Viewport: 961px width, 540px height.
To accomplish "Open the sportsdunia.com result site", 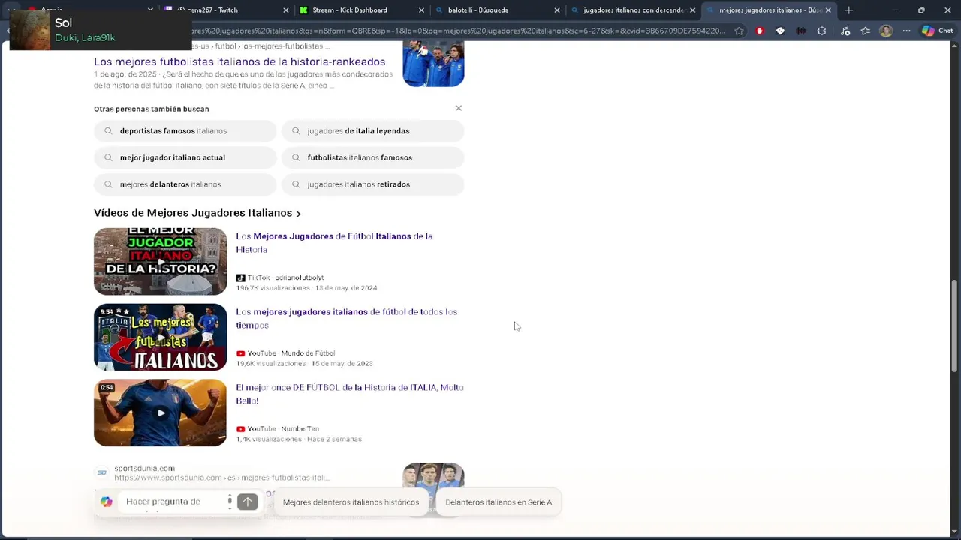I will click(144, 468).
